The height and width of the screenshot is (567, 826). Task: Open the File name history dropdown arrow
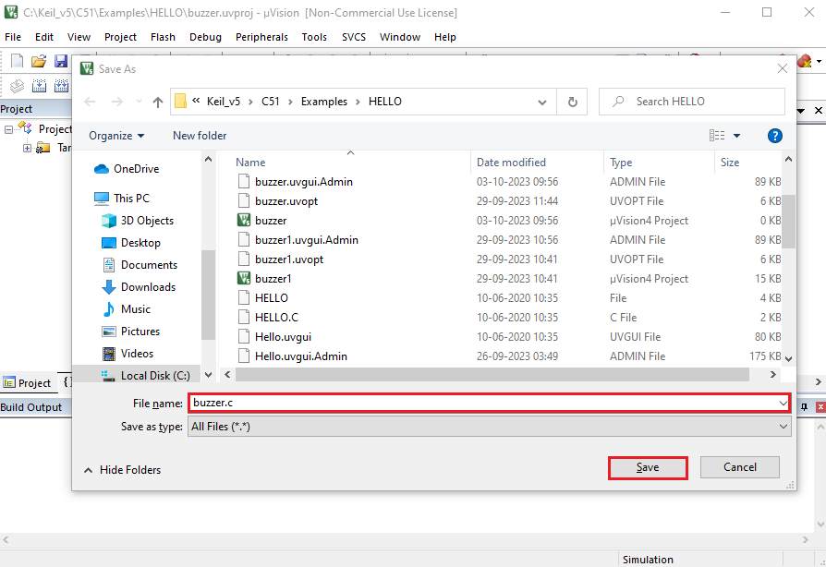point(783,404)
